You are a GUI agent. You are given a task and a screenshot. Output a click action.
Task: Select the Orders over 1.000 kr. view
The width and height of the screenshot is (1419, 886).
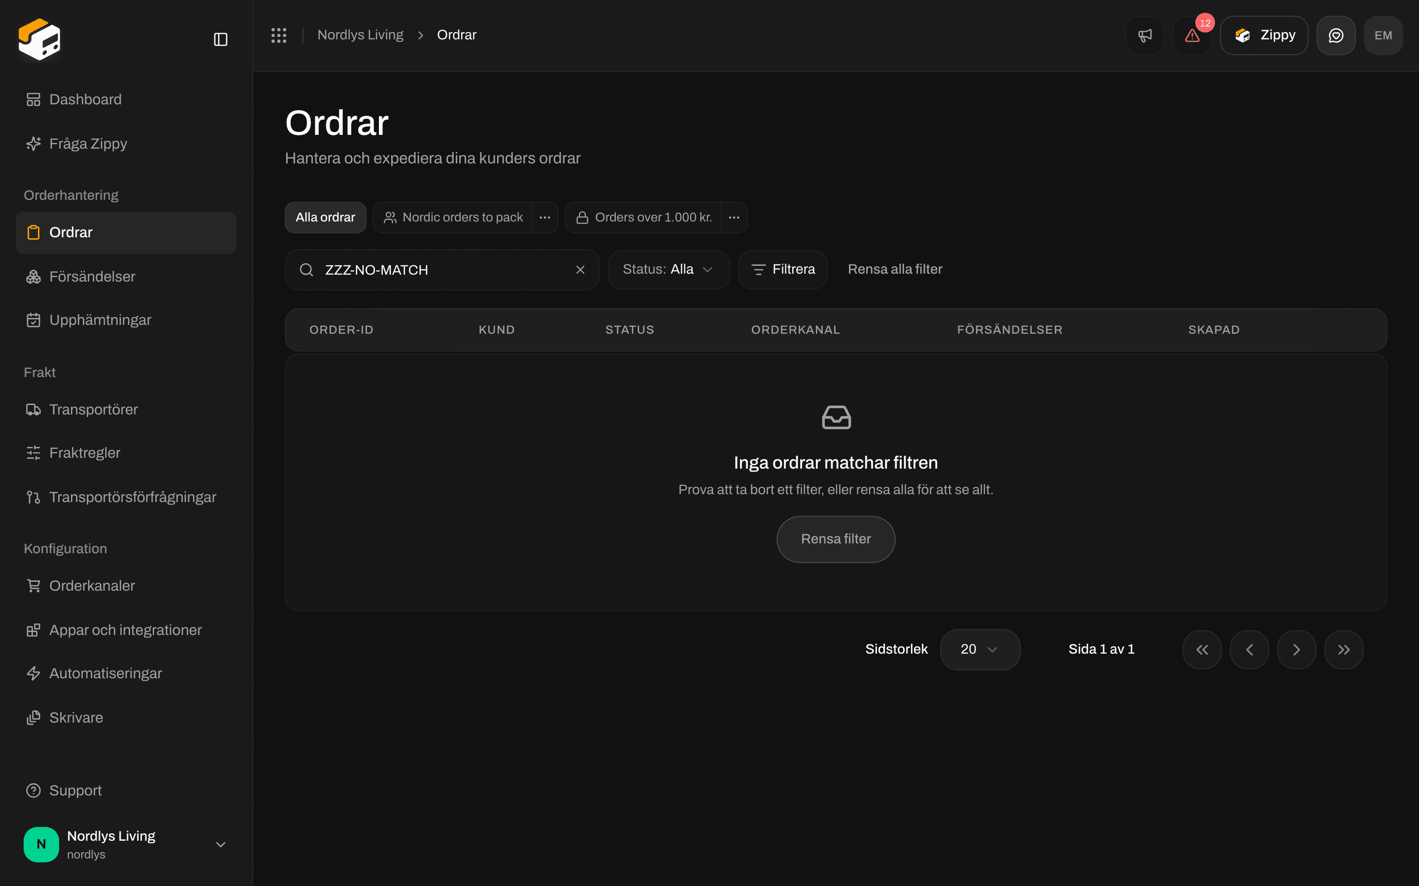(x=643, y=218)
